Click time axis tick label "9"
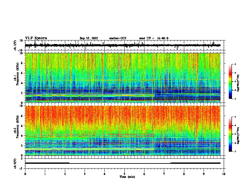 pos(204,174)
